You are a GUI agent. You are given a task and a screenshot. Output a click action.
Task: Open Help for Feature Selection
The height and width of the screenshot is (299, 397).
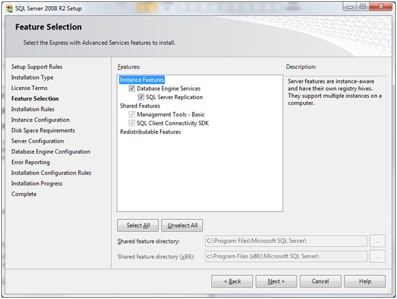point(365,281)
